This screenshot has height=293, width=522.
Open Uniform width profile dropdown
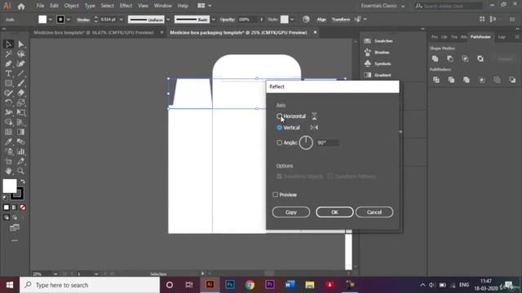coord(168,20)
